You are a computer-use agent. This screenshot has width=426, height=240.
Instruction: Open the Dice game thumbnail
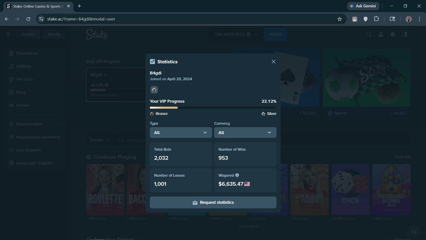click(x=350, y=190)
